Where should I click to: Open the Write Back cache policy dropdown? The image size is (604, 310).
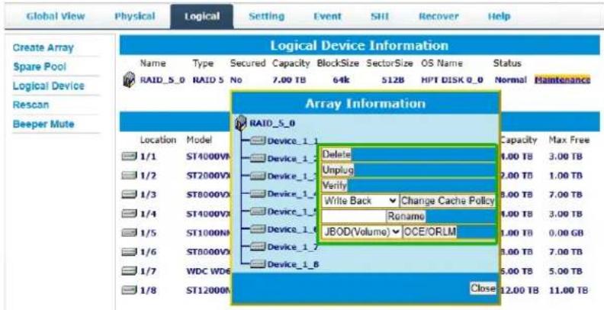click(x=360, y=201)
